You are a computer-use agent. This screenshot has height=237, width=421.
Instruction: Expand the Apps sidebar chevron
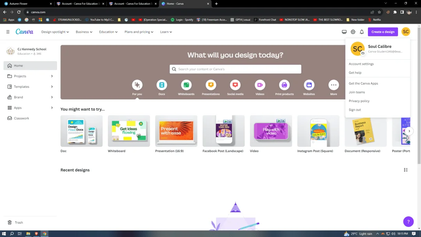[52, 108]
